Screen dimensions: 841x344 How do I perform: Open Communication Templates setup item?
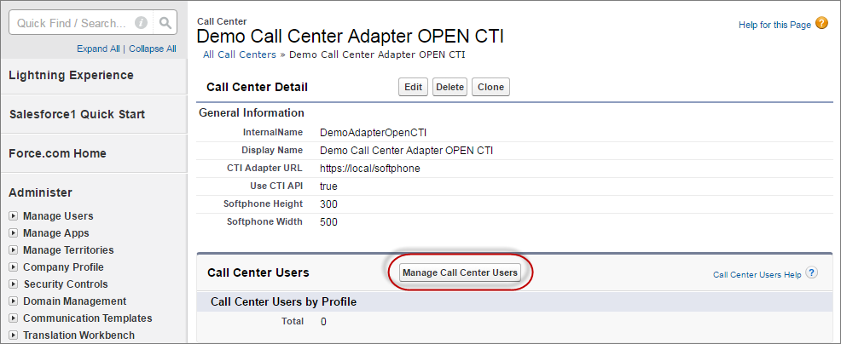pyautogui.click(x=87, y=318)
